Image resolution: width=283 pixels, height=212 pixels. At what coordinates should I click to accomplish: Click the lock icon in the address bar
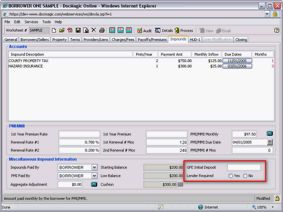pyautogui.click(x=275, y=14)
